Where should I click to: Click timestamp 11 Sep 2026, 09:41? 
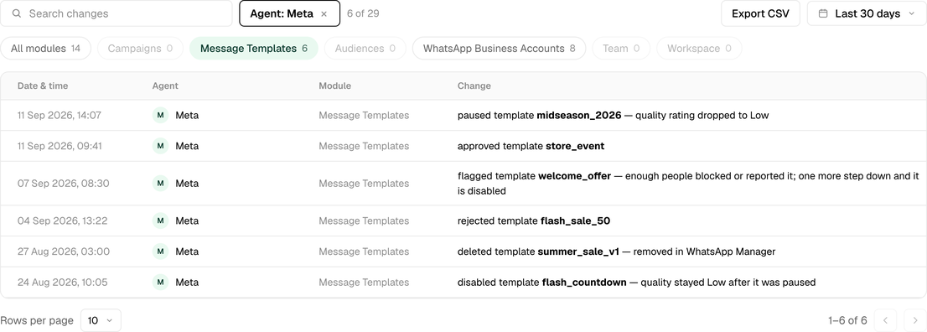tap(60, 146)
